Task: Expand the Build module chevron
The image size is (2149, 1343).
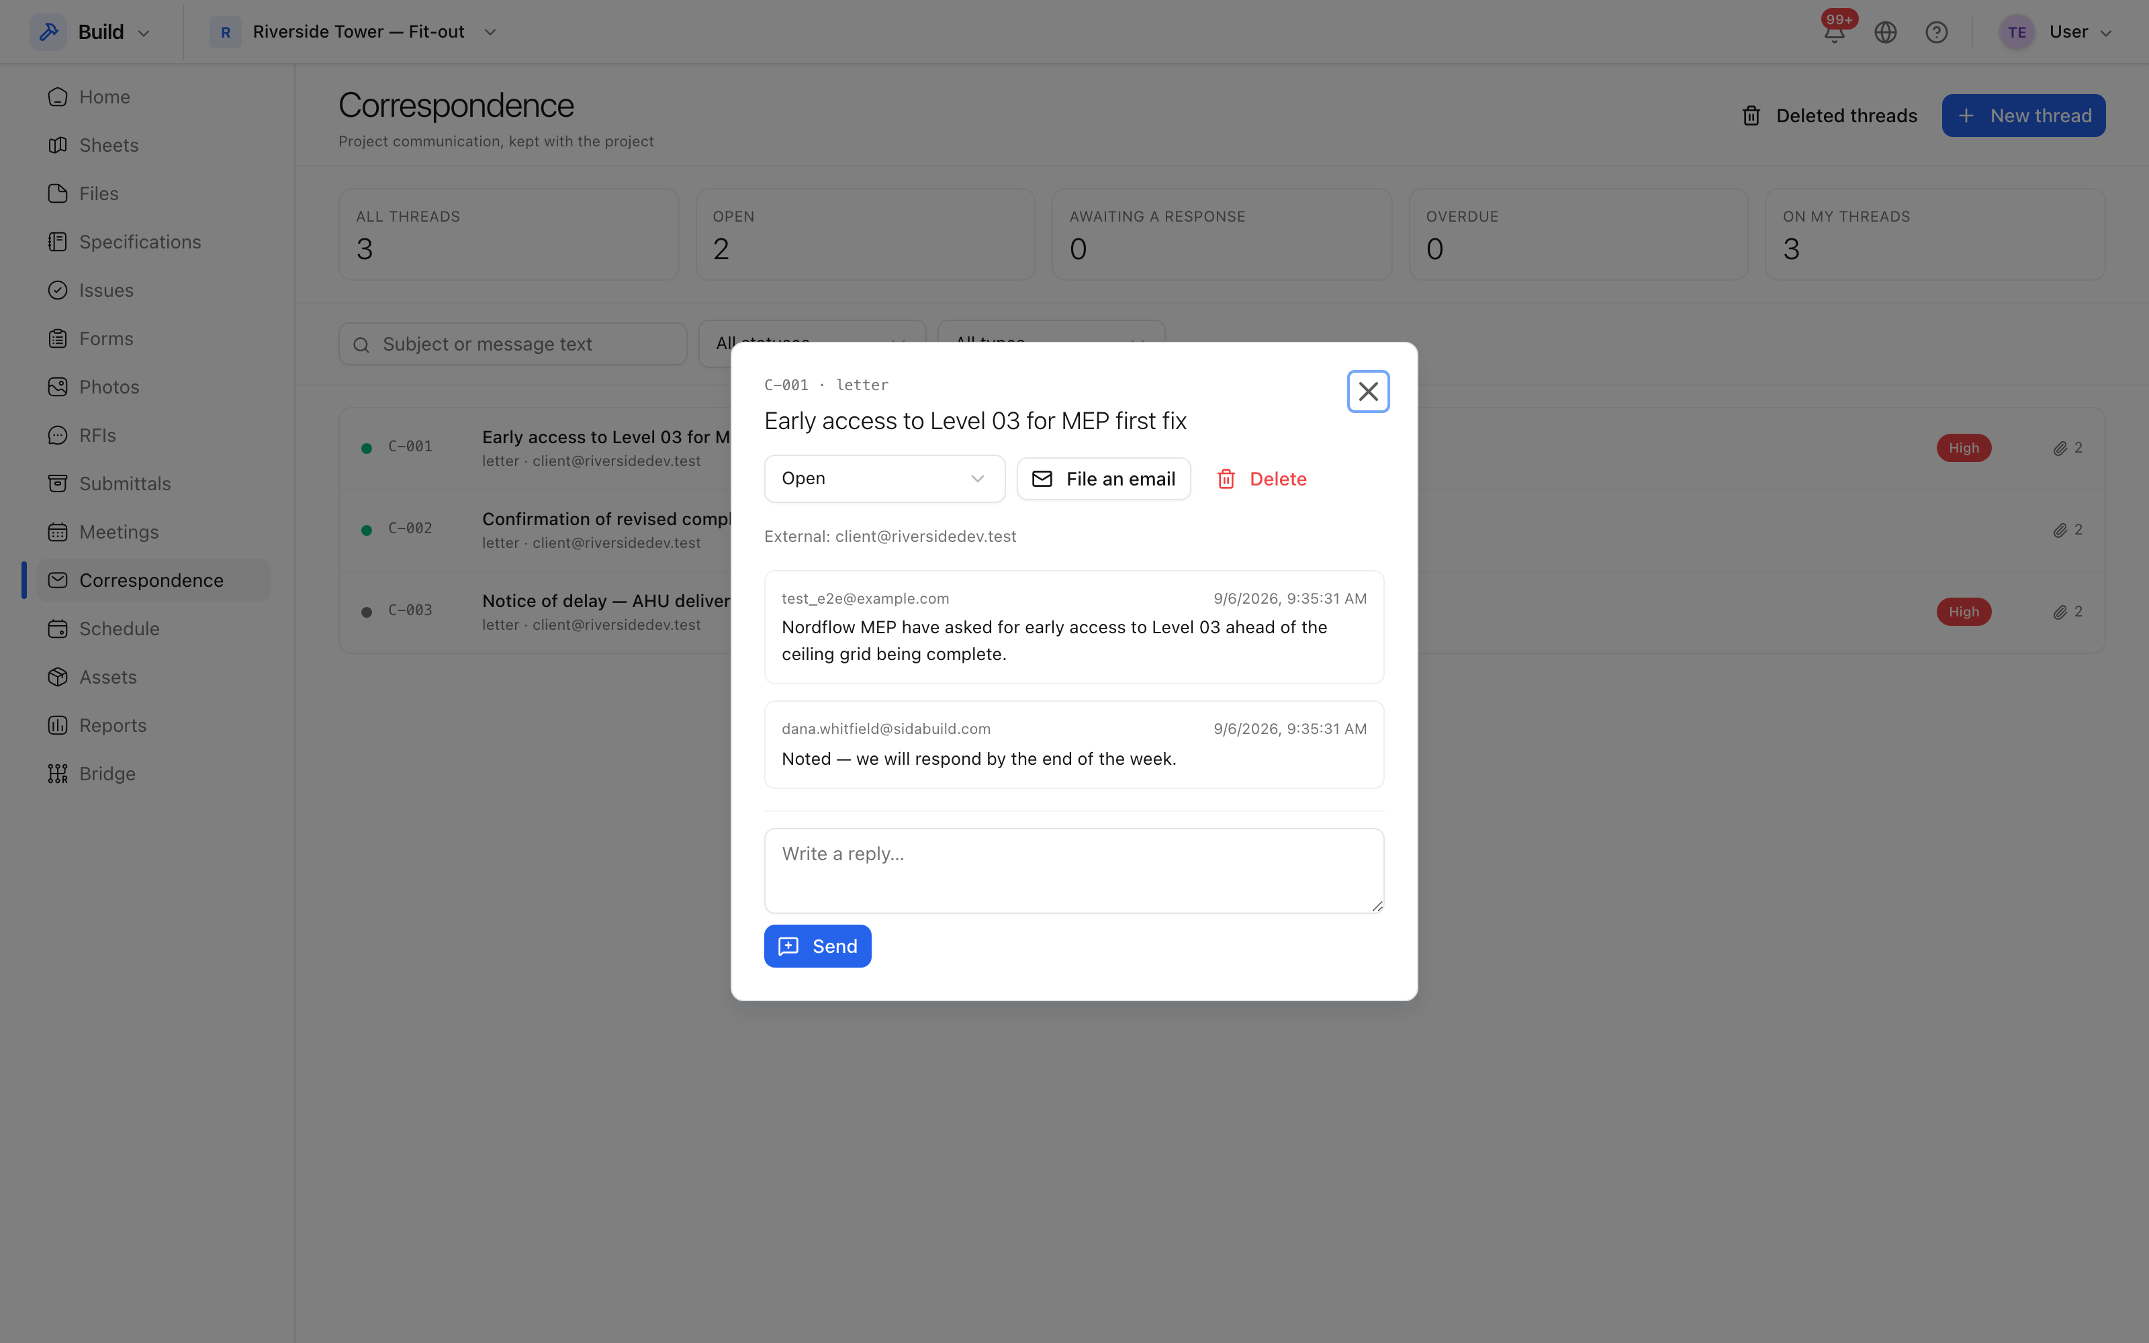Action: click(x=144, y=33)
